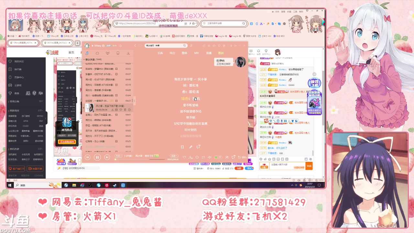The width and height of the screenshot is (414, 233).
Task: Switch to 乐库 tab
Action: tap(160, 53)
